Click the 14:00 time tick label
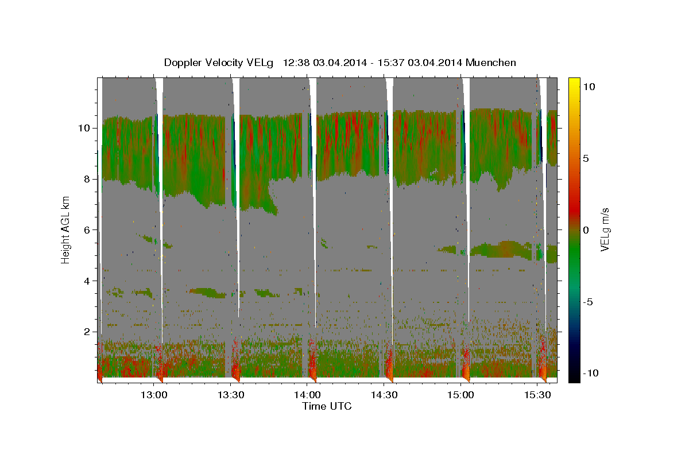The width and height of the screenshot is (689, 459). [x=307, y=395]
